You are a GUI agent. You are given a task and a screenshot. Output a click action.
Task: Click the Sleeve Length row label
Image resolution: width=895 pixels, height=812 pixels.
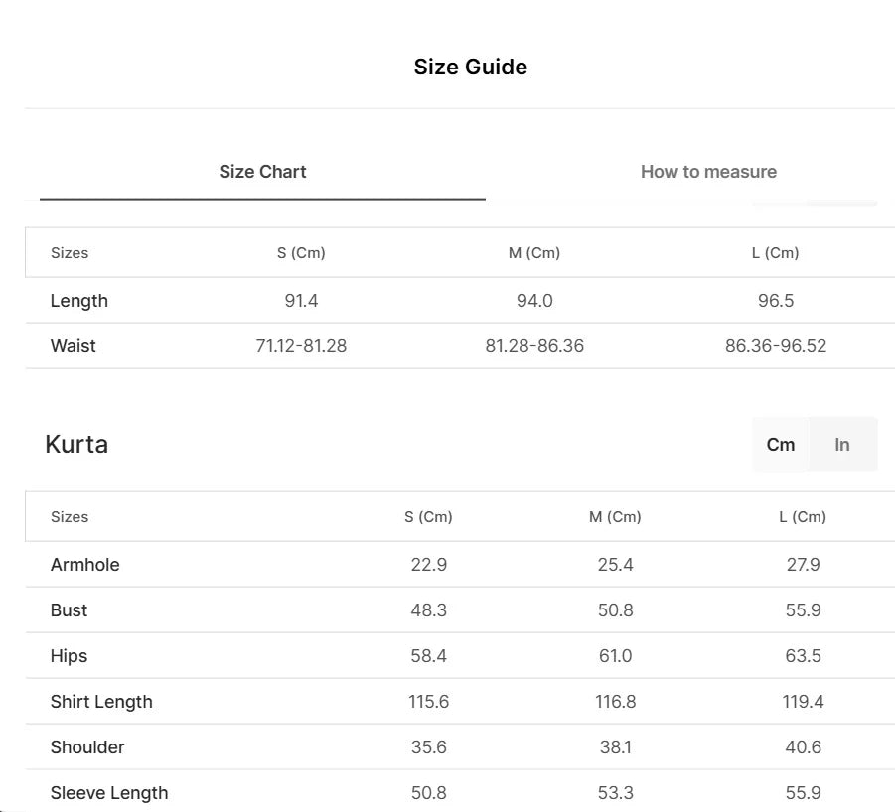(x=109, y=793)
